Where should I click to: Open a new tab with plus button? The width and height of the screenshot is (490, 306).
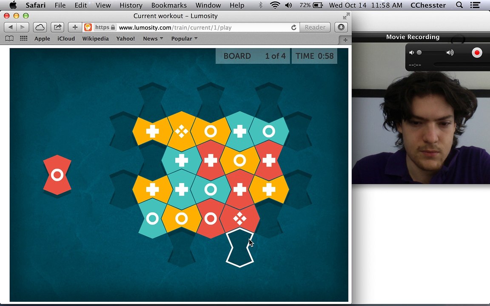pos(345,40)
